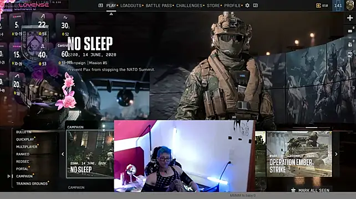Click the left bumper icon before PLAY

tap(100, 5)
